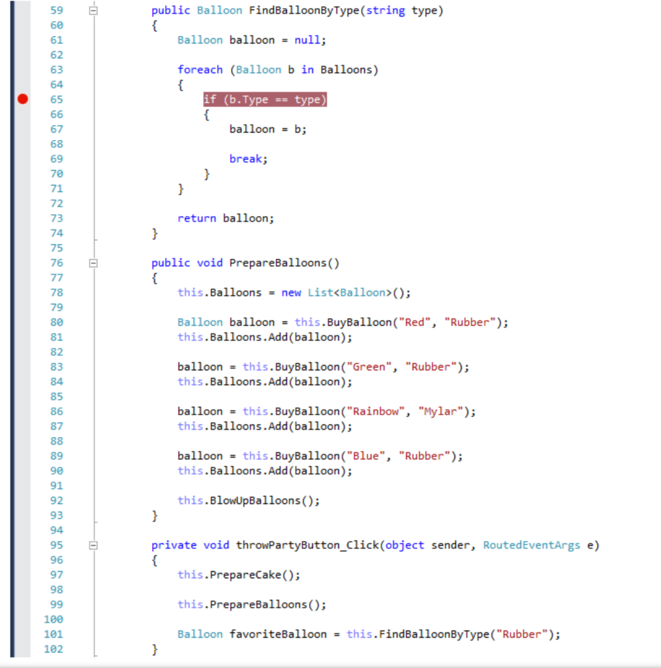661x668 pixels.
Task: Click the gutter margin next to line 101
Action: click(22, 634)
